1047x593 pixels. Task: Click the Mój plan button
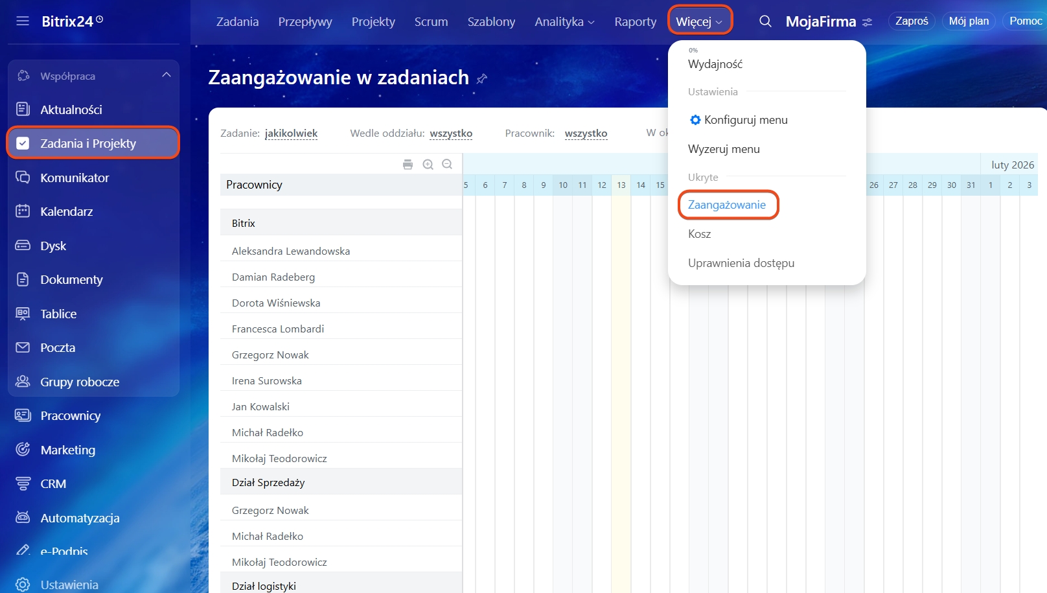pyautogui.click(x=968, y=21)
